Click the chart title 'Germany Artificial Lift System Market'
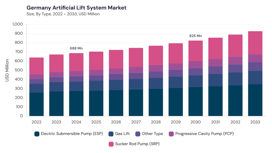This screenshot has height=153, width=272. 76,7
